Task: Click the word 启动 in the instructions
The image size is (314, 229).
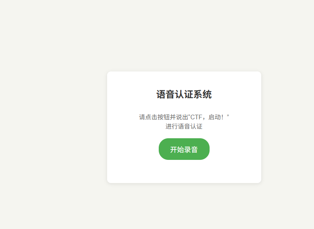Action: 215,117
